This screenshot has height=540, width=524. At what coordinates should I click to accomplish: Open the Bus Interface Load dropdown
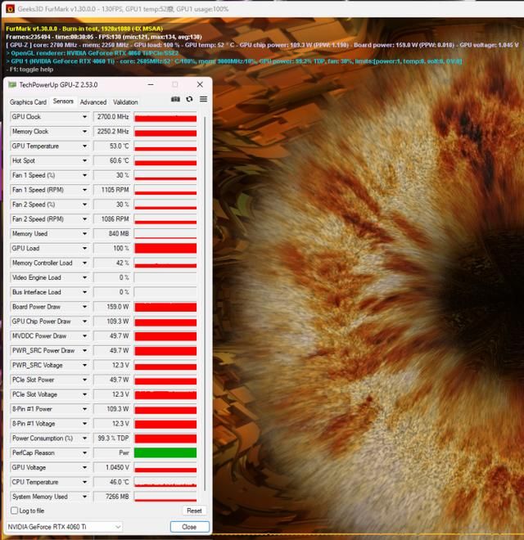tap(84, 292)
